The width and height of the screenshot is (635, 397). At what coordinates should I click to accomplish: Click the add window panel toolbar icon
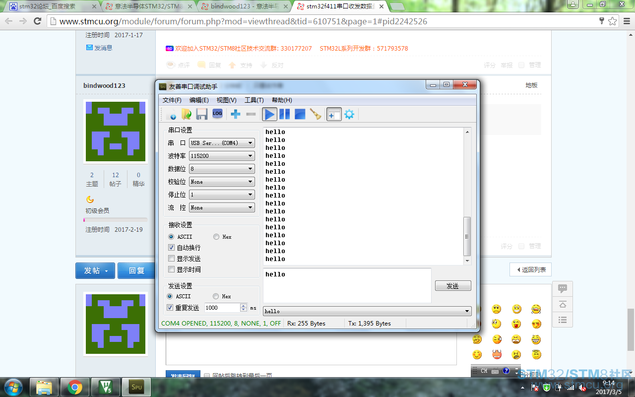[334, 114]
